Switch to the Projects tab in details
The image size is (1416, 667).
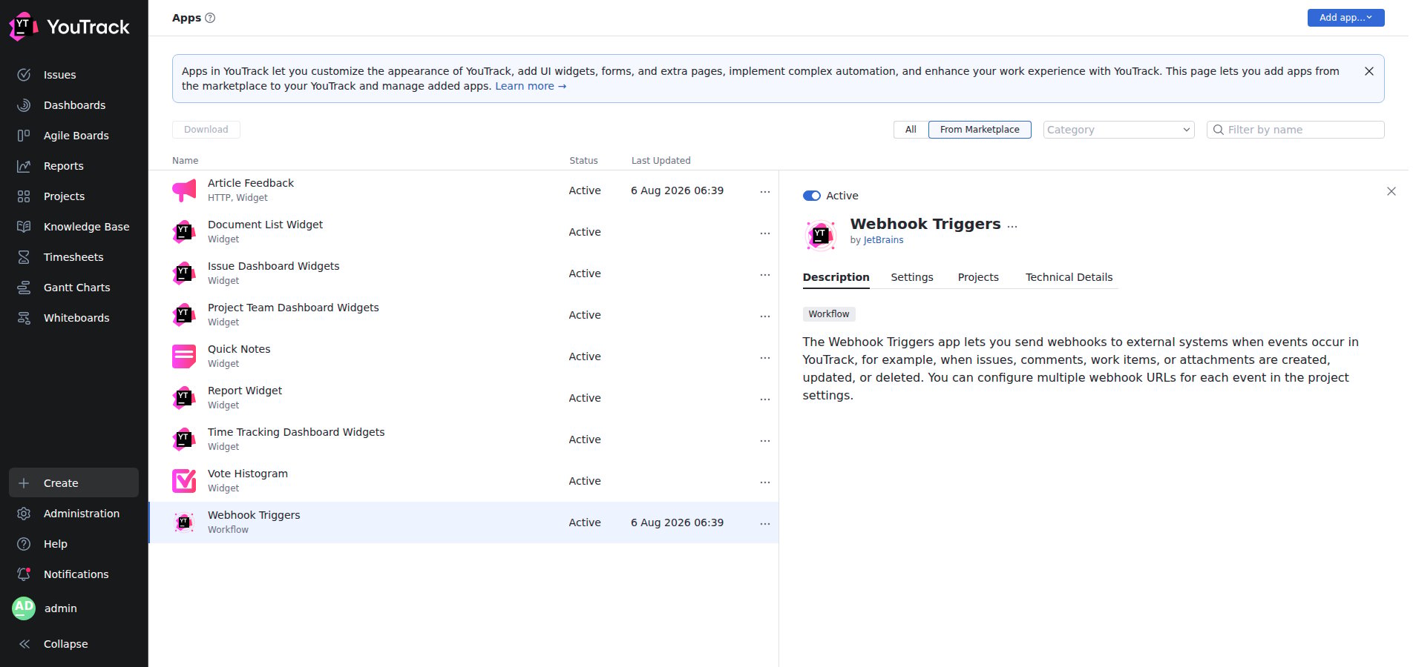[978, 277]
